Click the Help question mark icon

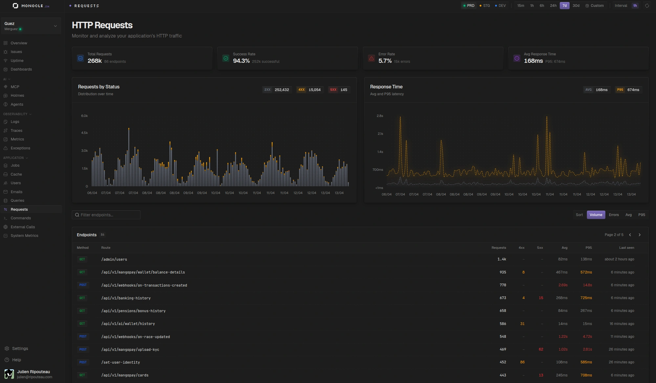(7, 360)
